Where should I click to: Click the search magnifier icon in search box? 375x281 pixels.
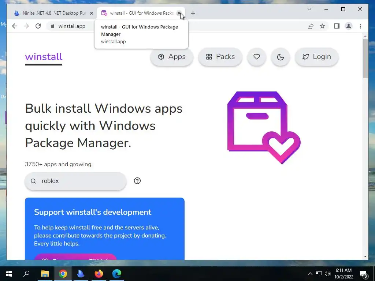tap(33, 181)
